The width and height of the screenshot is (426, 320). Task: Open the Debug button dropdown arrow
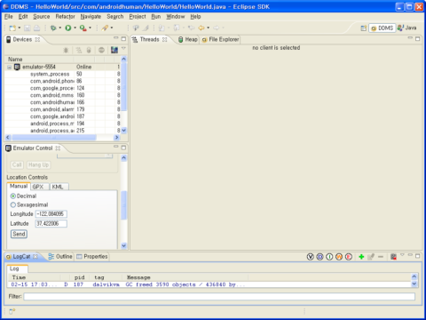(x=60, y=28)
